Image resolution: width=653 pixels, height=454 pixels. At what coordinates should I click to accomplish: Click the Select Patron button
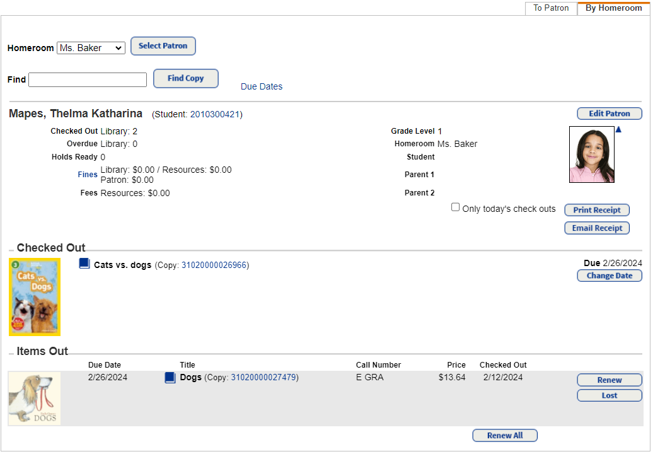coord(163,45)
